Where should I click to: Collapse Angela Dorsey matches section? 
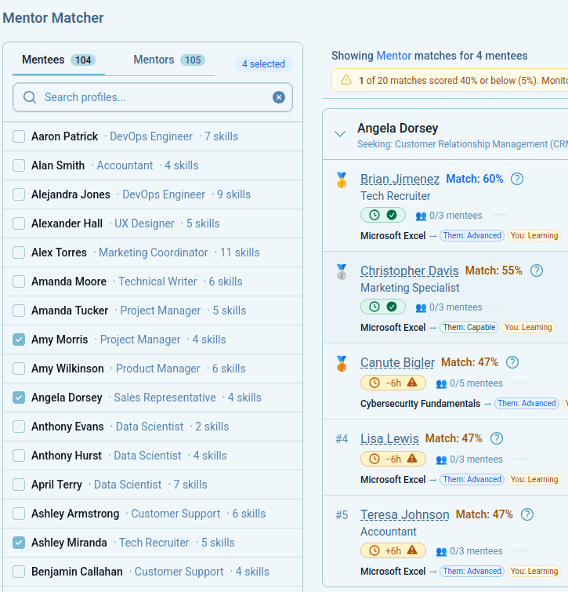point(340,134)
